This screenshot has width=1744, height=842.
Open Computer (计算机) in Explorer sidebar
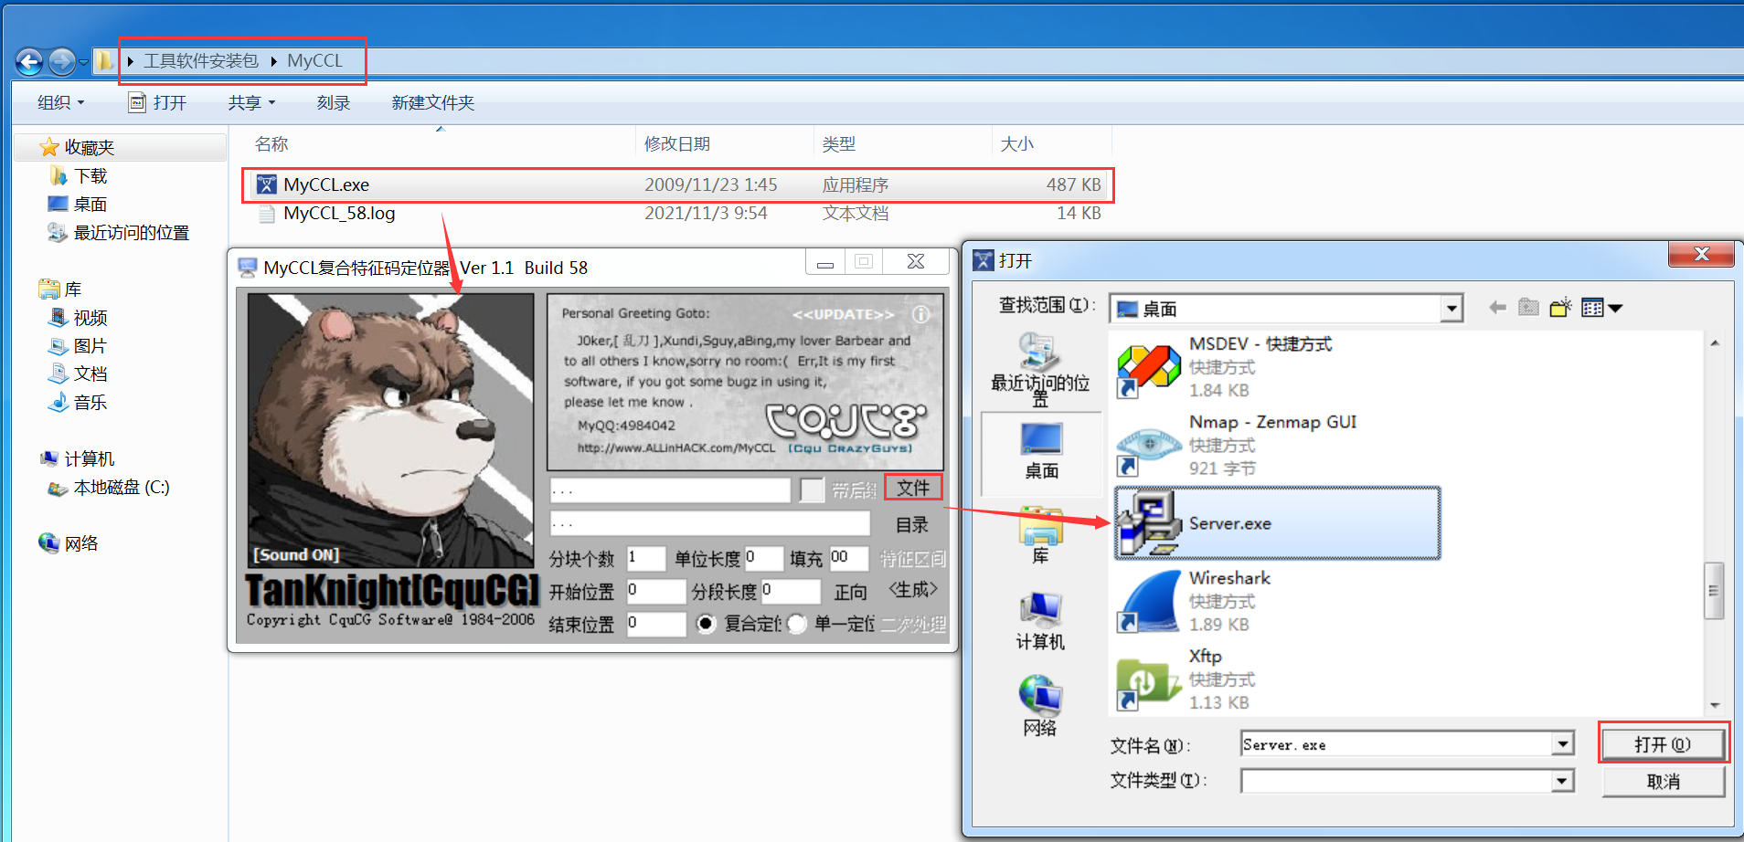coord(78,458)
